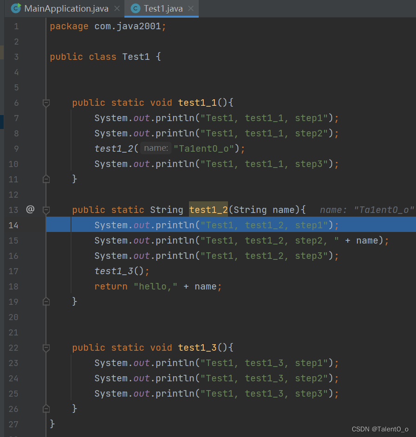The width and height of the screenshot is (416, 437).
Task: Switch to the MainApplication.java tab
Action: 66,9
